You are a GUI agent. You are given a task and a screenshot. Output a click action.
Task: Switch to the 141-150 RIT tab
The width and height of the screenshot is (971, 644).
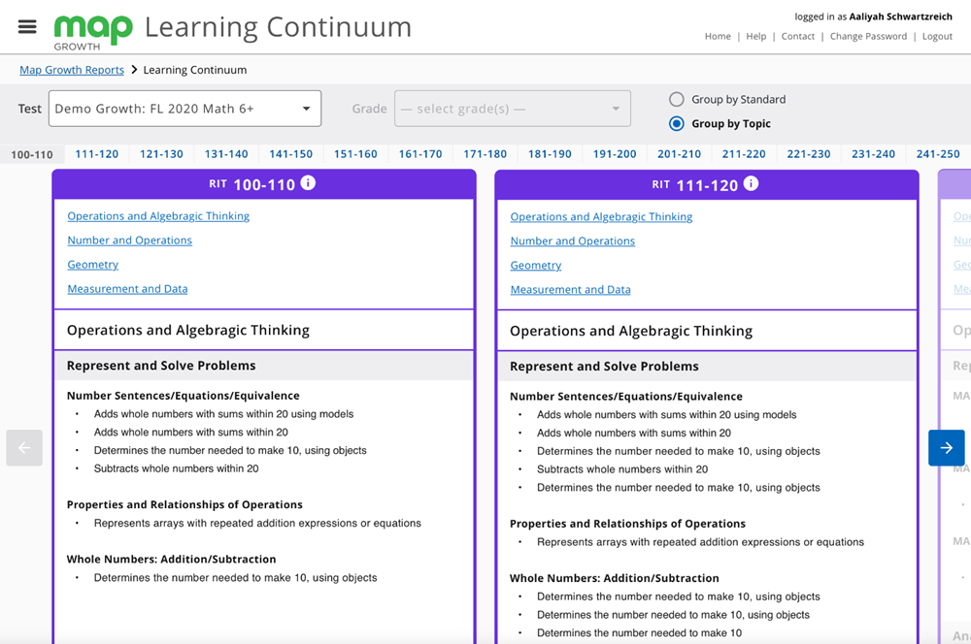coord(290,154)
